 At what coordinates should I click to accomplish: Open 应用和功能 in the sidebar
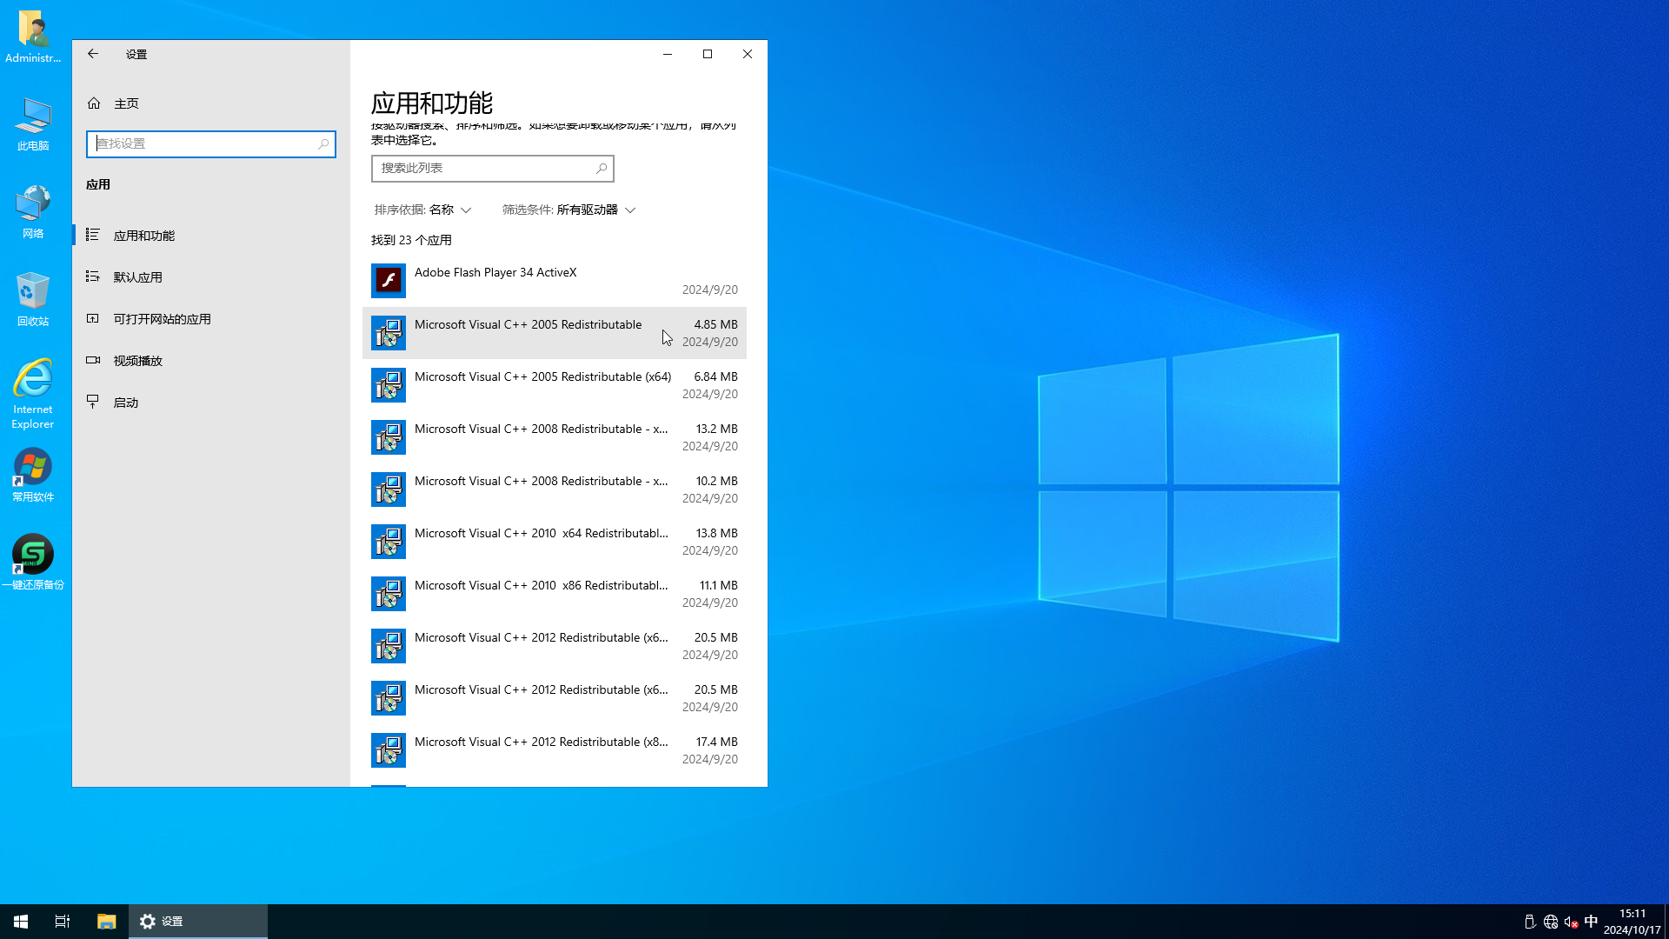point(211,236)
